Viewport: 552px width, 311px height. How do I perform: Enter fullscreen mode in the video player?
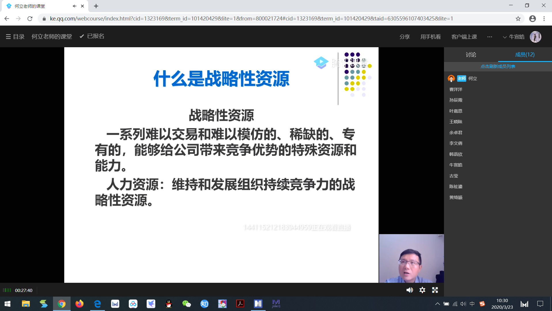435,290
